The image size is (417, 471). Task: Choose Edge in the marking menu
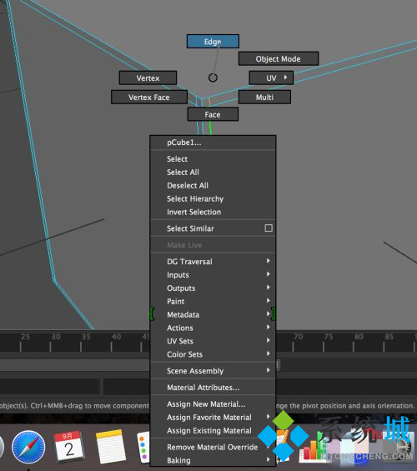(213, 41)
